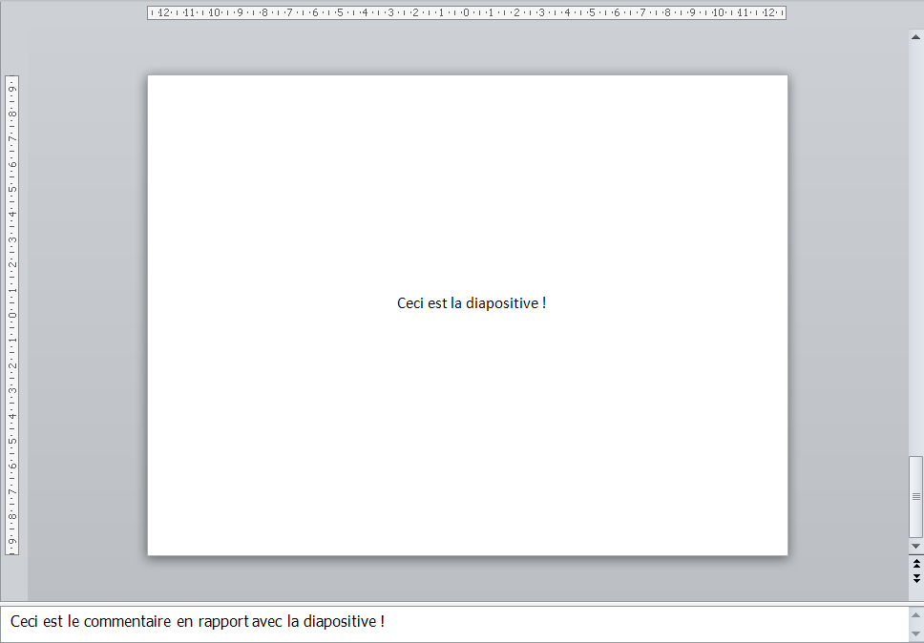Click the zero mark on horizontal ruler

point(466,13)
